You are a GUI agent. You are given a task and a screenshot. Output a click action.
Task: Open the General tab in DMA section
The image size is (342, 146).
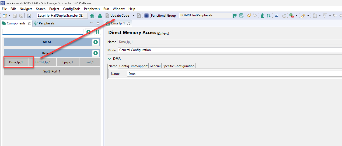[155, 66]
